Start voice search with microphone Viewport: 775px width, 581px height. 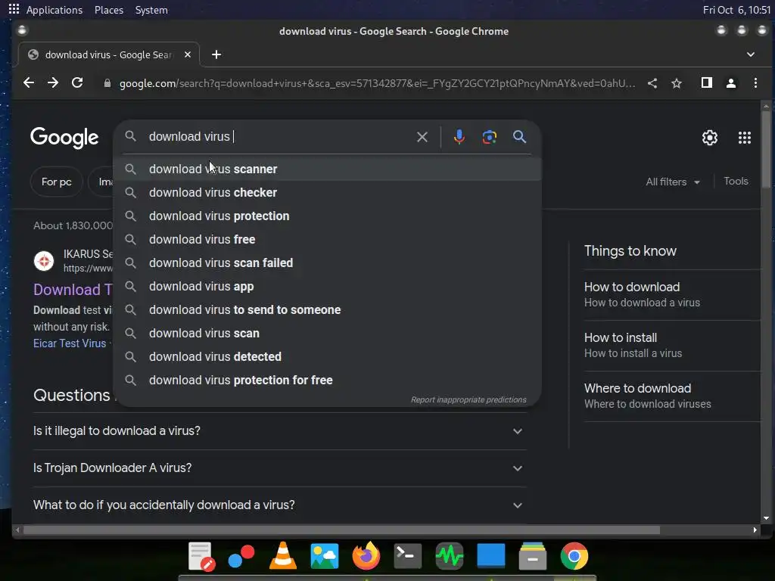pos(459,137)
